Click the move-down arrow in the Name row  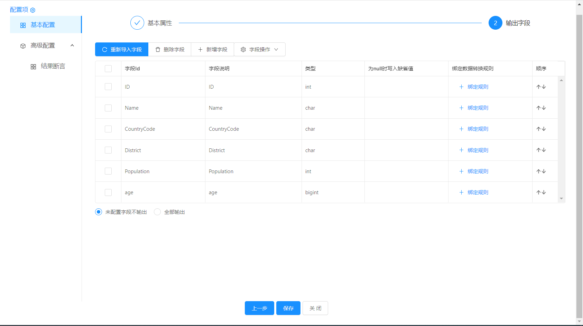pos(544,108)
